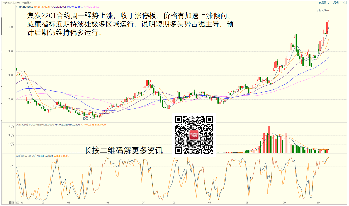This screenshot has width=349, height=206.
Task: Click the red logo inside QR code
Action: tap(194, 135)
